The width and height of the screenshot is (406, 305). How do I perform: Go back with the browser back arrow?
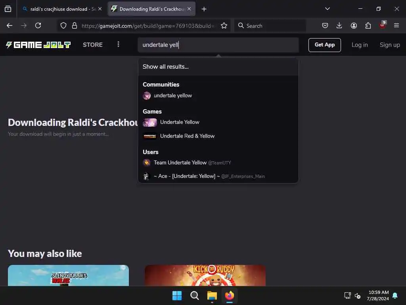coord(10,25)
